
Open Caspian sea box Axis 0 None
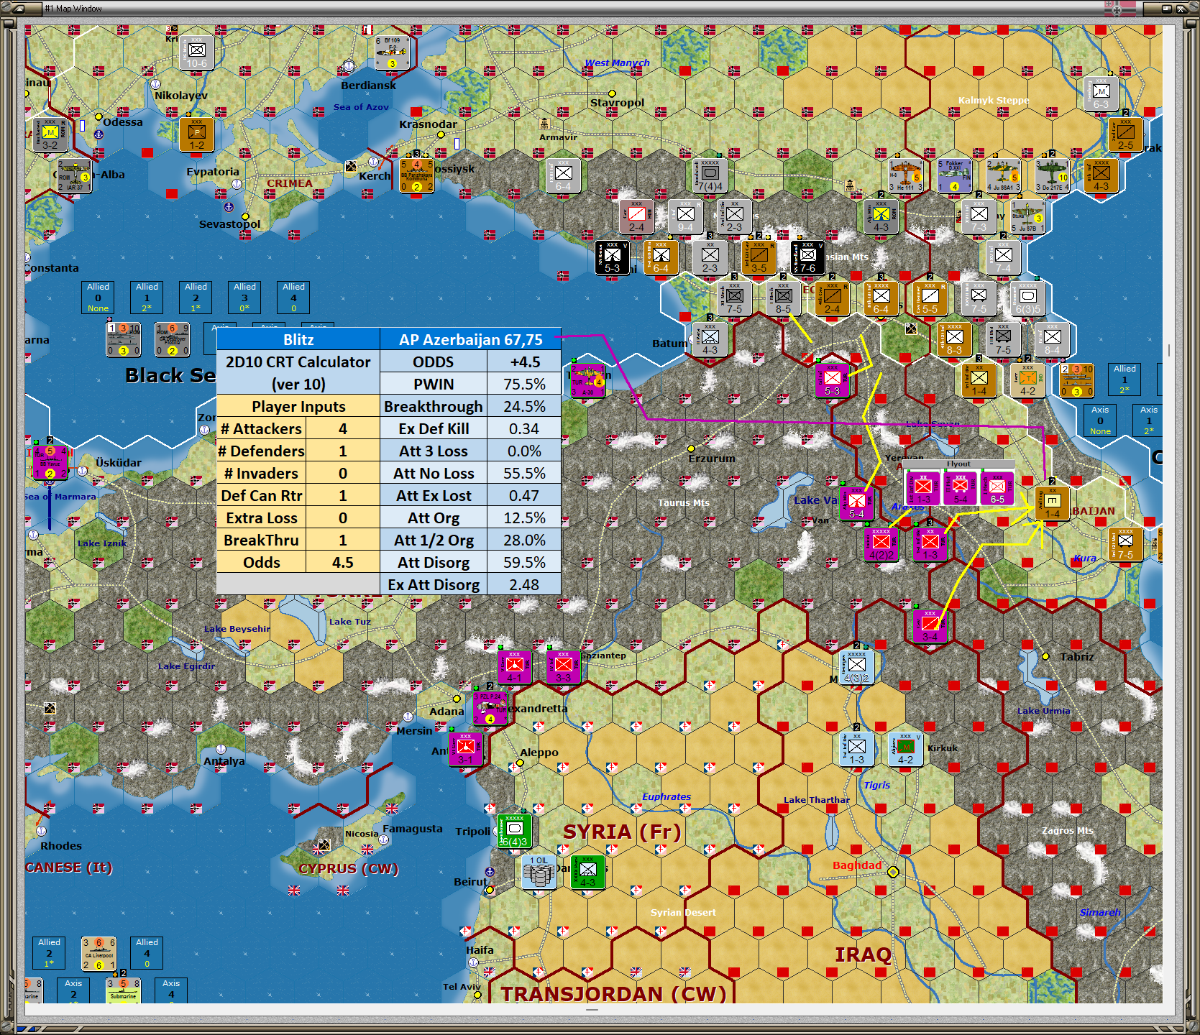(x=1100, y=420)
